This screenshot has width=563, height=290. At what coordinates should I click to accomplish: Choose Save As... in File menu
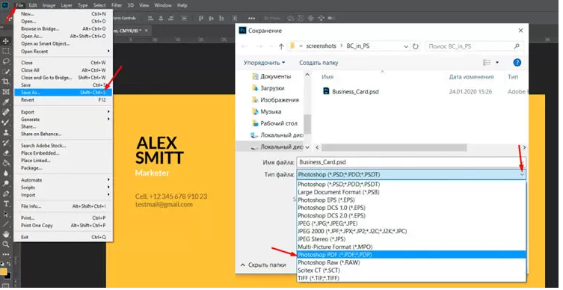point(64,93)
